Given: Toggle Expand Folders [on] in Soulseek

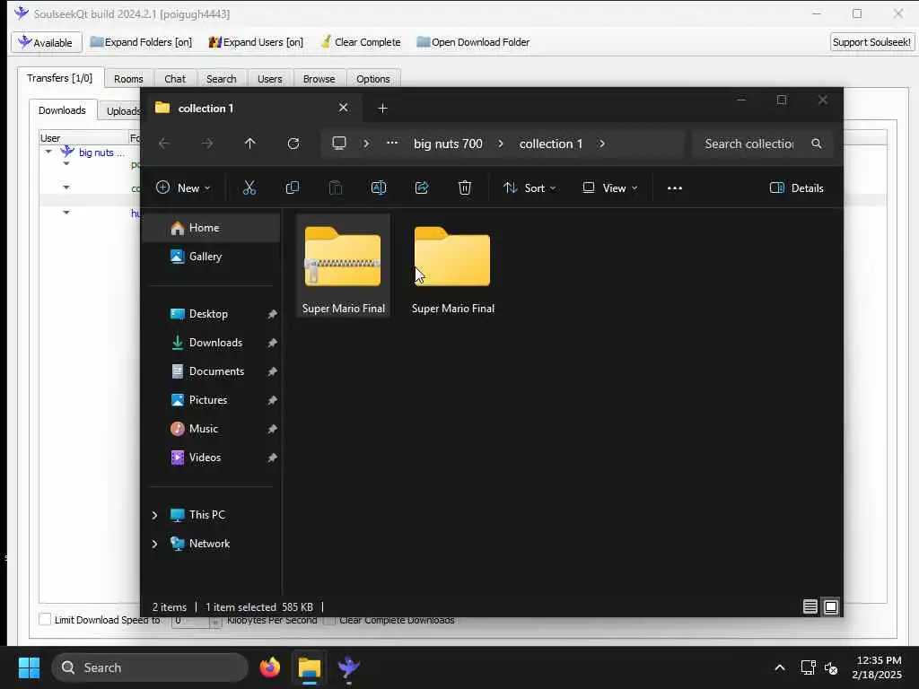Looking at the screenshot, I should [141, 42].
